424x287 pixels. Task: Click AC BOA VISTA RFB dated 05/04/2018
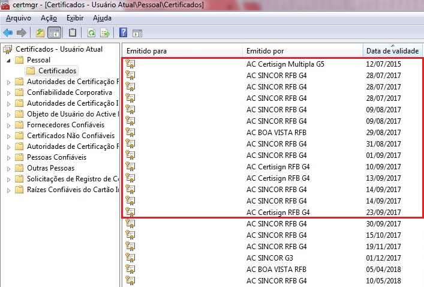coord(276,269)
